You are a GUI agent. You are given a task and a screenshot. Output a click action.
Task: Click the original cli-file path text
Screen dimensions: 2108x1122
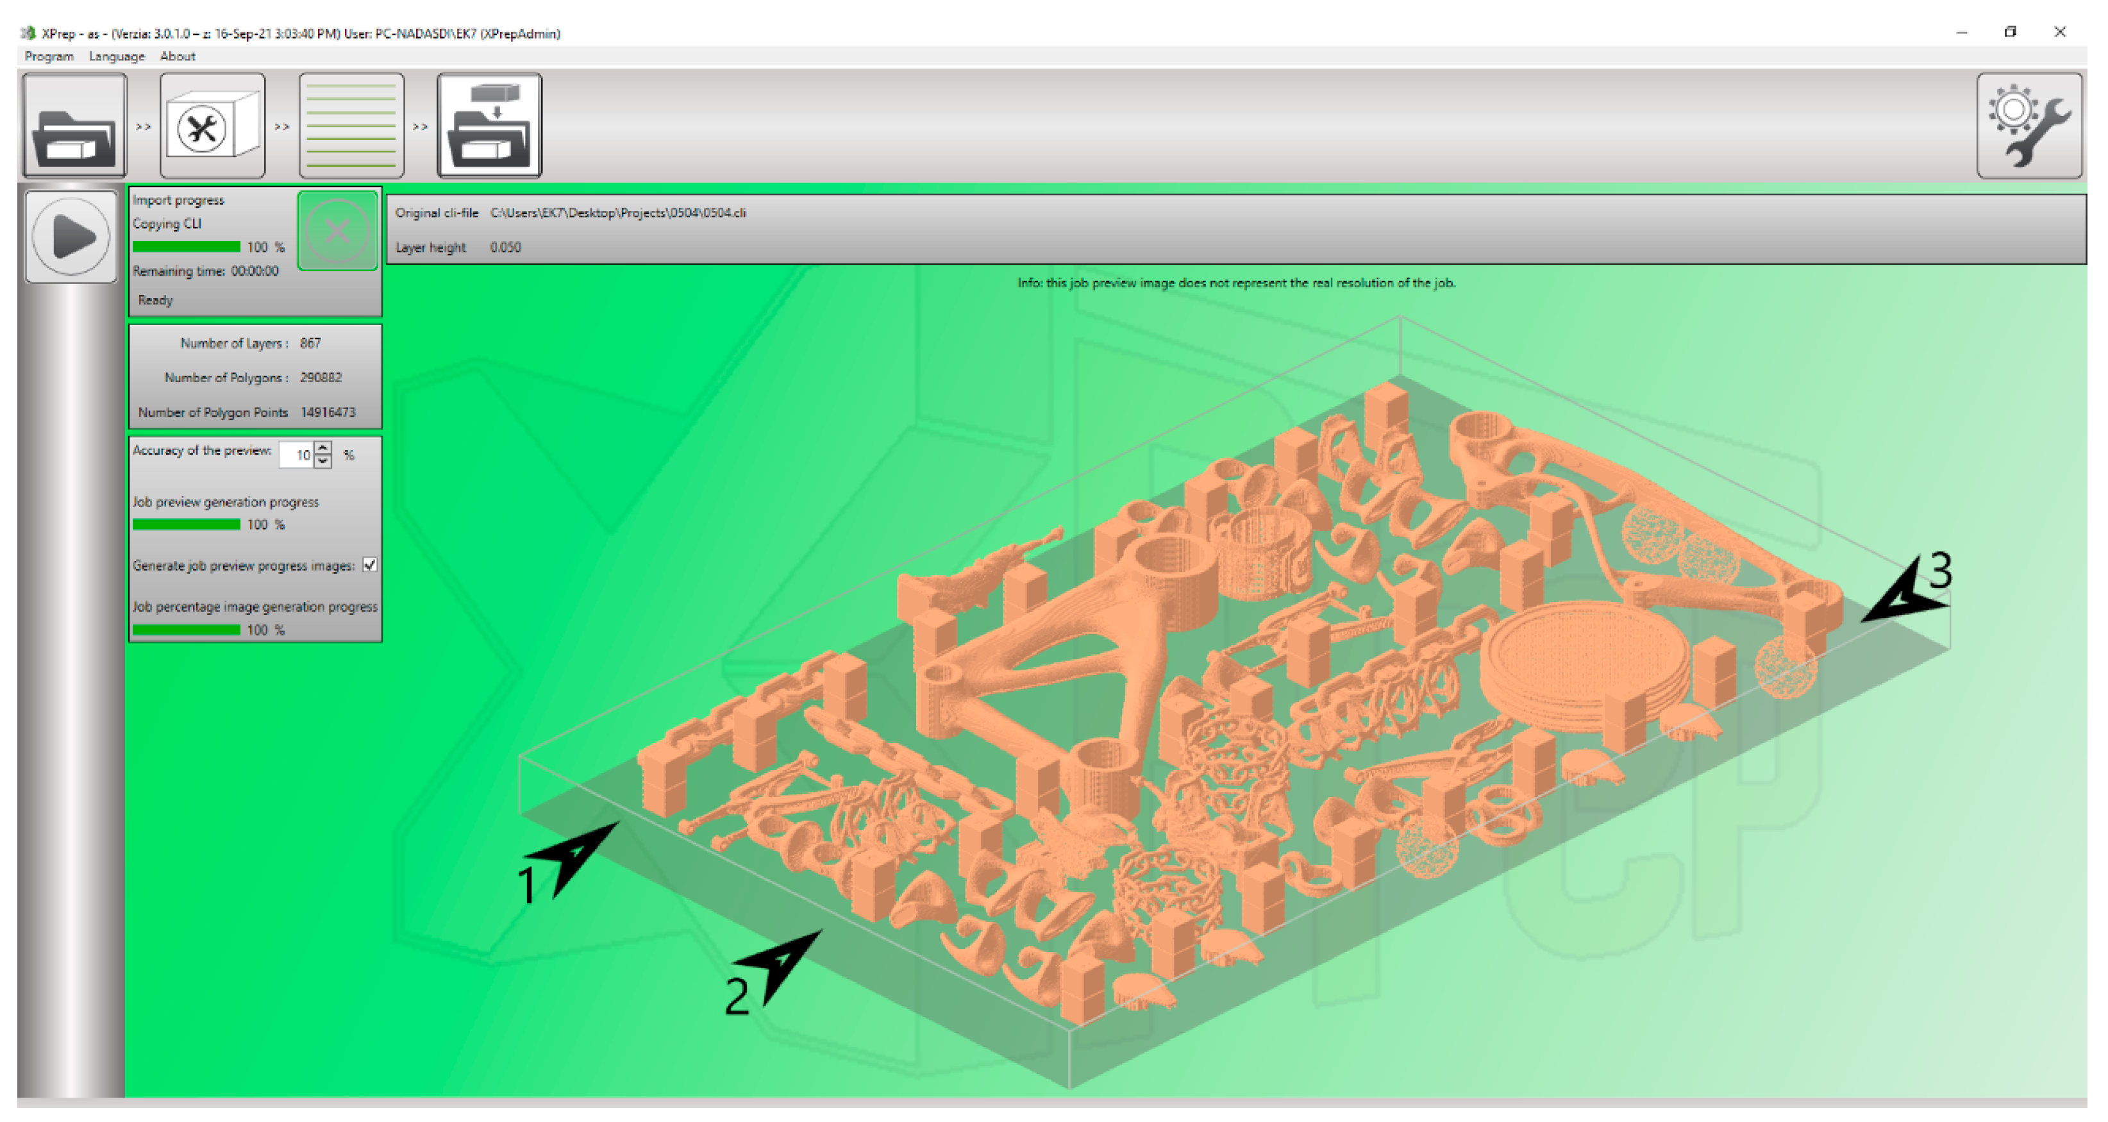pos(618,213)
